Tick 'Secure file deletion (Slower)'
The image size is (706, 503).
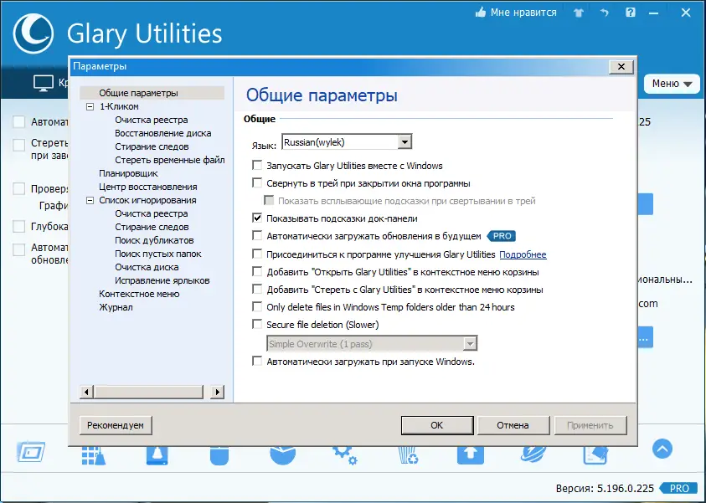tap(257, 325)
